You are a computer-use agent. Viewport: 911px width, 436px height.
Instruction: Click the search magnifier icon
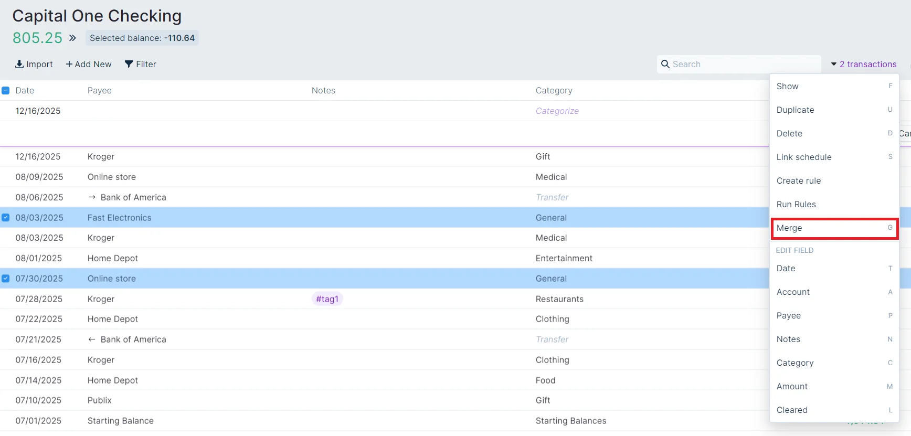point(665,64)
